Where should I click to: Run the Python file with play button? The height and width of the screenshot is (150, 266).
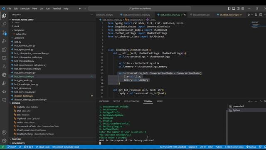249,15
